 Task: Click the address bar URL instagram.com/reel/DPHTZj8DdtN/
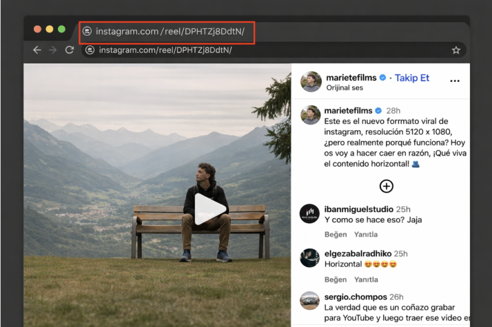165,50
